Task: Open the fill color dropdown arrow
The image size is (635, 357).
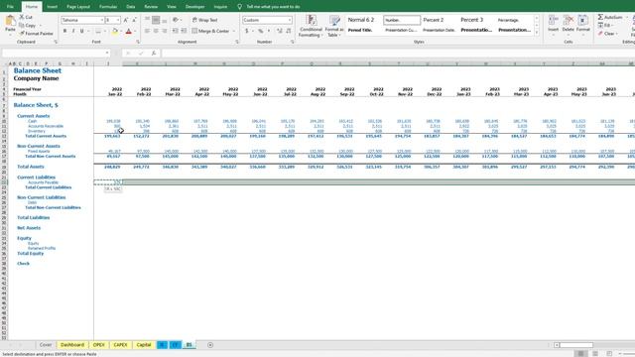Action: (x=121, y=31)
